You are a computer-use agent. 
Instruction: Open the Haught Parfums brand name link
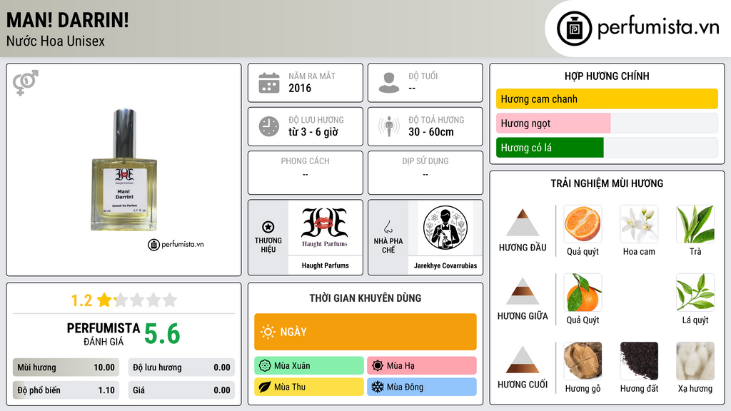tap(325, 265)
